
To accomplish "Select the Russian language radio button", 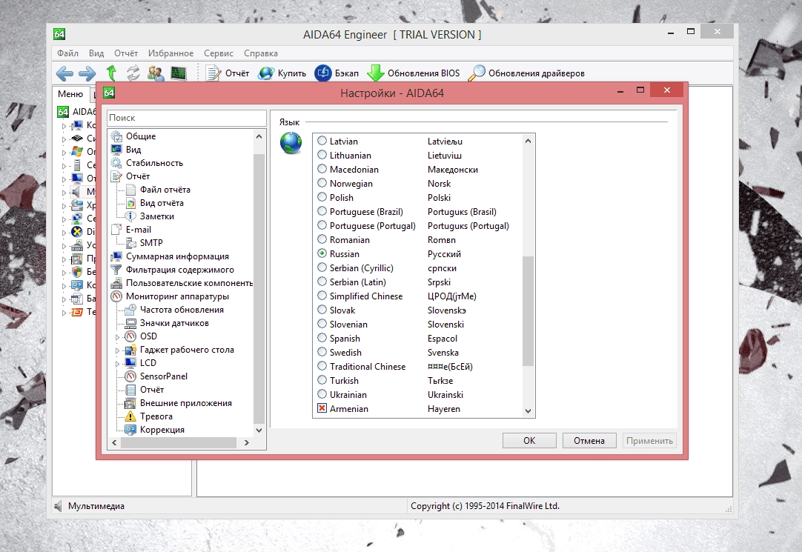I will [322, 253].
